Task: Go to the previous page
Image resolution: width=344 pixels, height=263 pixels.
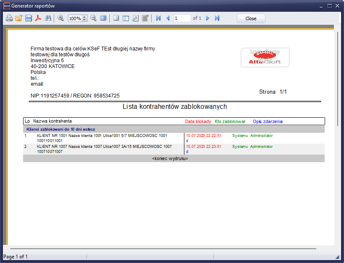Action: 168,18
